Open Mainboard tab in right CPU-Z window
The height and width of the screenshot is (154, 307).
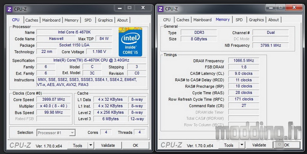tap(203, 20)
